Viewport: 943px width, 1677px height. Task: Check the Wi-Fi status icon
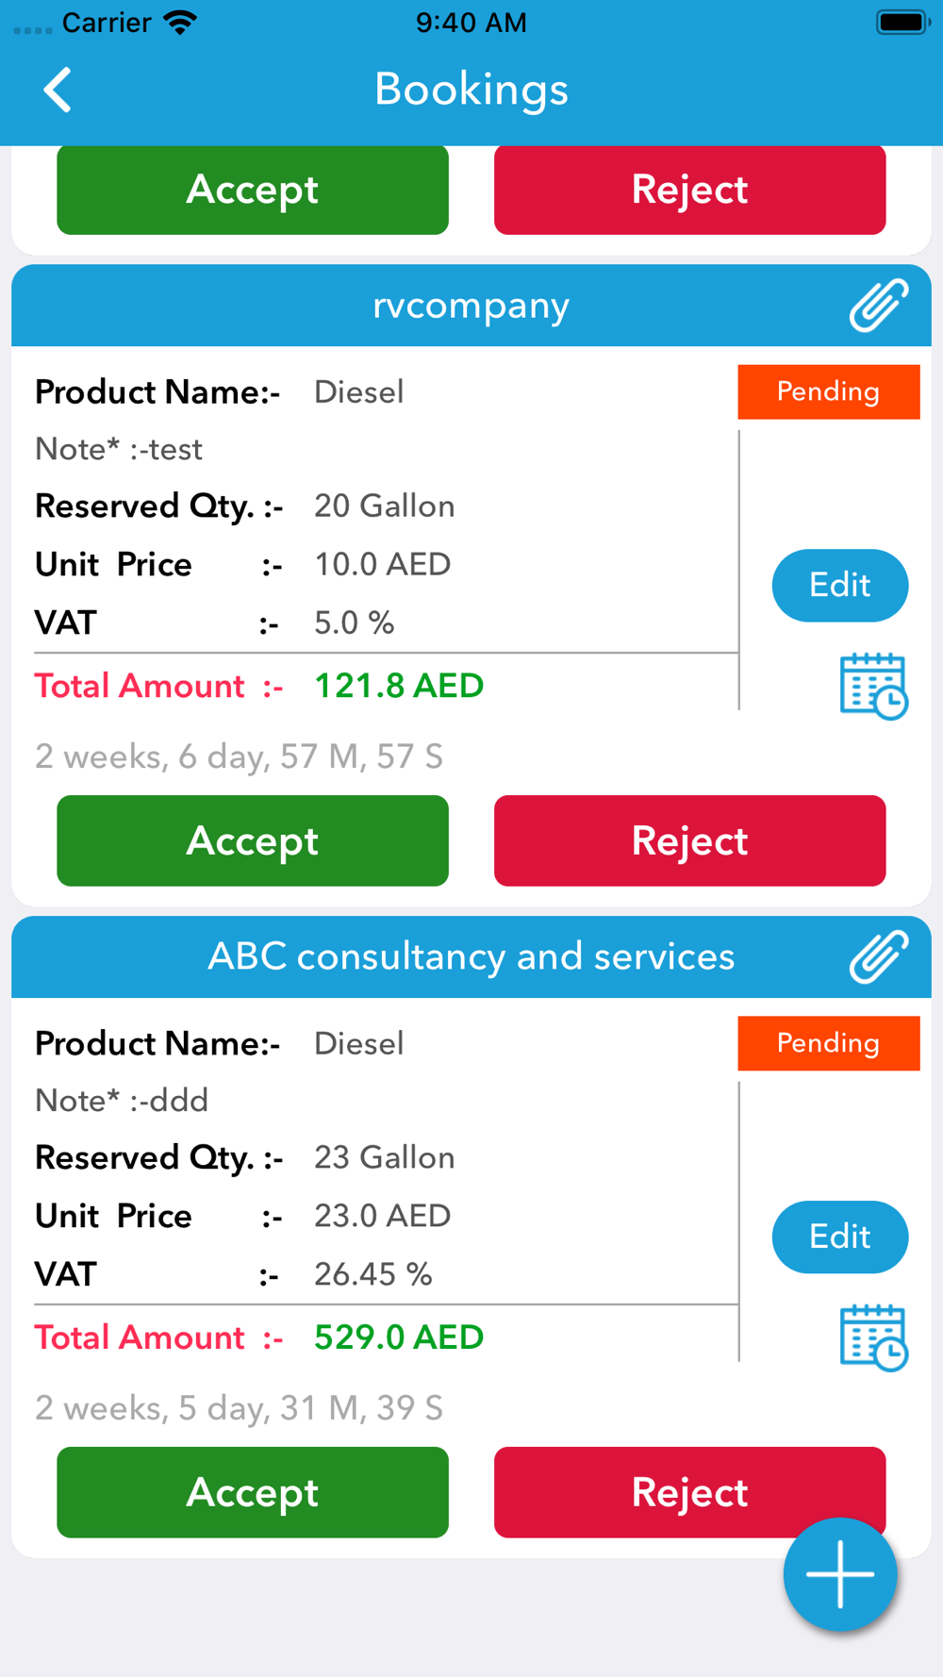pos(180,23)
